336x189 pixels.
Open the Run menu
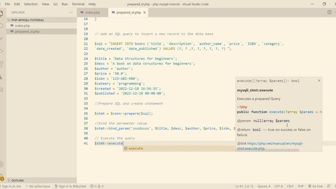point(65,4)
